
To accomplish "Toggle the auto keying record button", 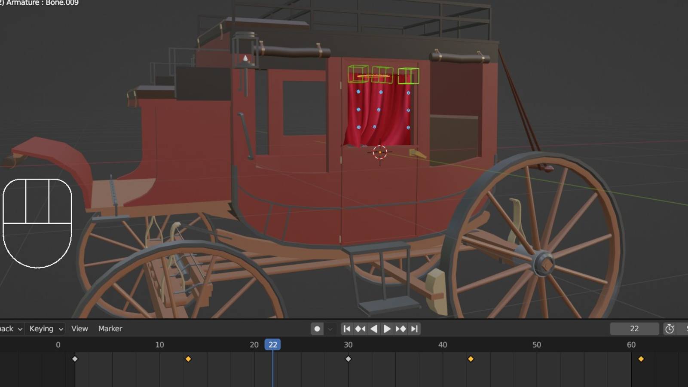I will point(317,329).
